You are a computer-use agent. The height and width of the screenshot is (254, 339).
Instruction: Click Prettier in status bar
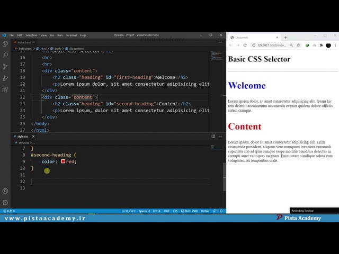(205, 211)
